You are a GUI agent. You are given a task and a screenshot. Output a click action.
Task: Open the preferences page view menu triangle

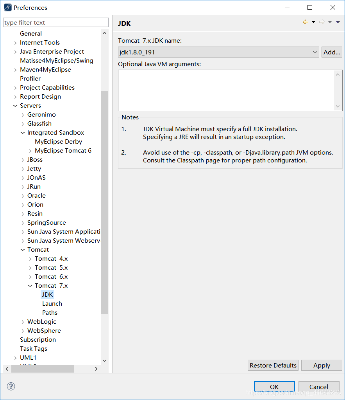coord(338,22)
